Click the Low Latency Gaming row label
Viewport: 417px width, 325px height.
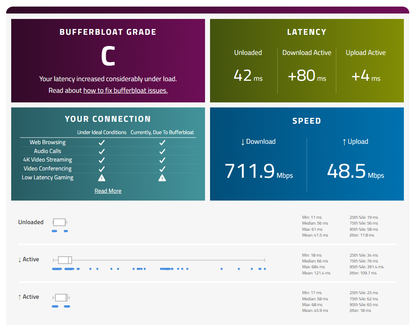[47, 177]
